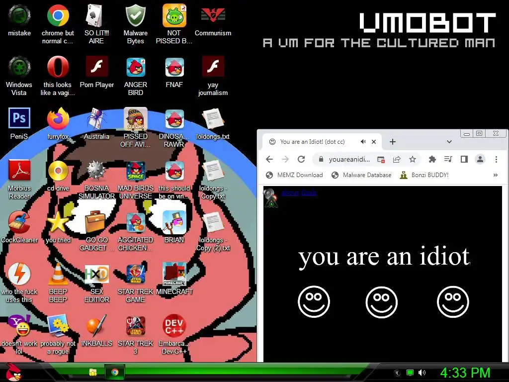Viewport: 509px width, 382px height.
Task: Open the BRIAN slingshot bird icon
Action: 174,222
